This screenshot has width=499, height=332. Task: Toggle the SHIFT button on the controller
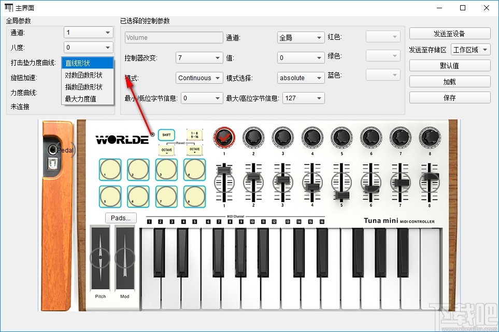[166, 135]
